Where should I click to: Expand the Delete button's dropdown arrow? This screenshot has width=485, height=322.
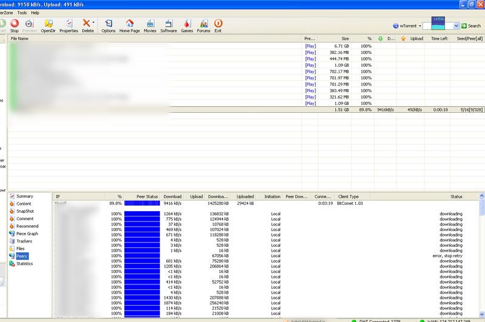coord(93,22)
